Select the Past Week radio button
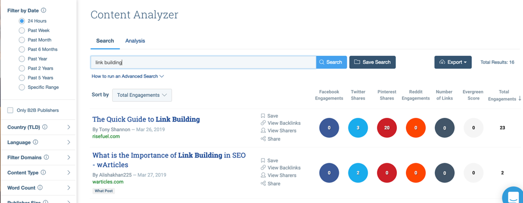Screen dimensions: 523x203 [x=21, y=31]
